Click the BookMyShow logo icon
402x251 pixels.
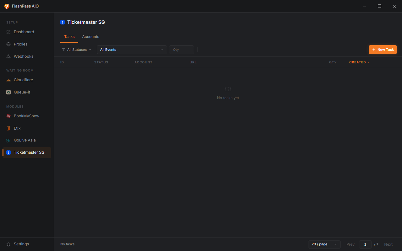click(8, 116)
